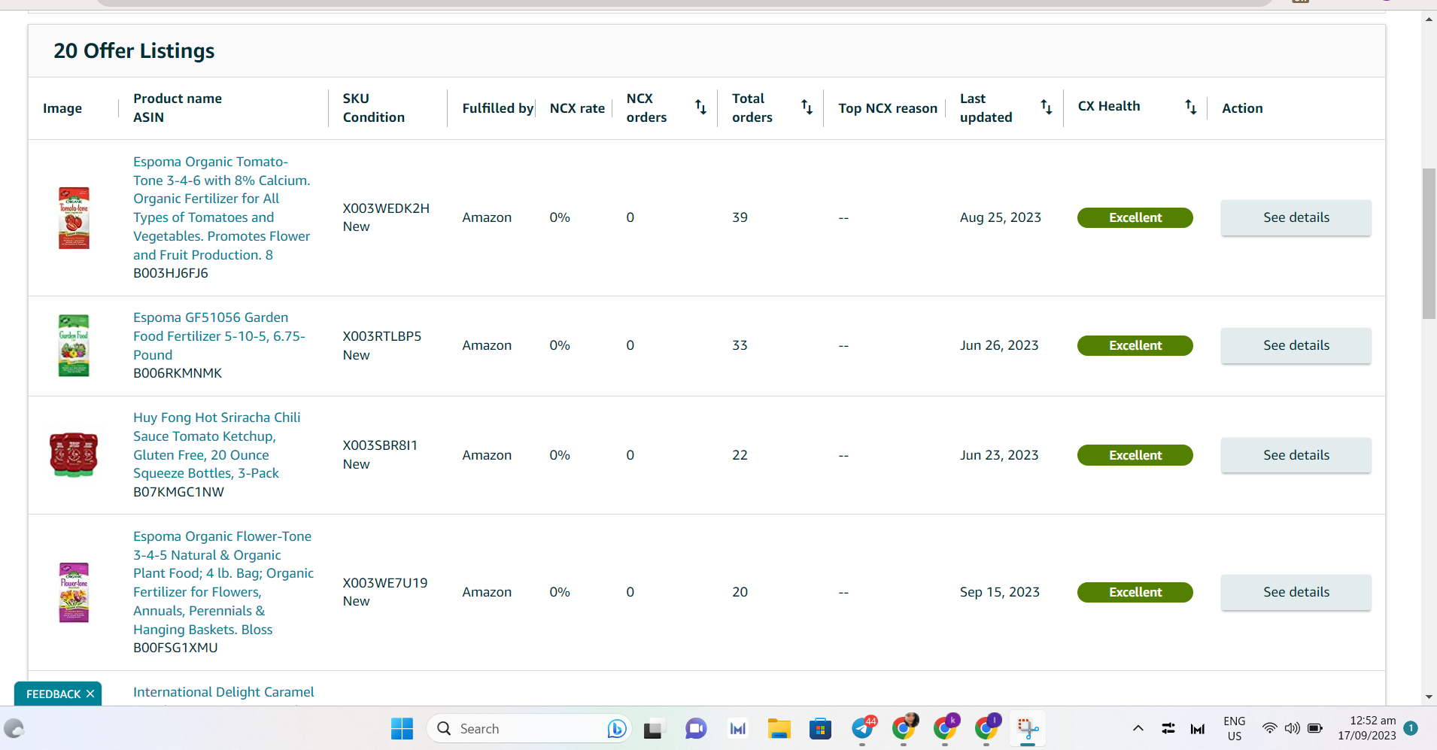Sort the table by NCX orders
The height and width of the screenshot is (750, 1437).
tap(700, 108)
